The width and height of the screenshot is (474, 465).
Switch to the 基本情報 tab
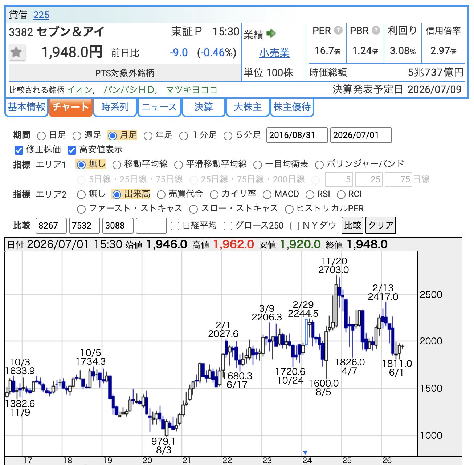pyautogui.click(x=26, y=107)
